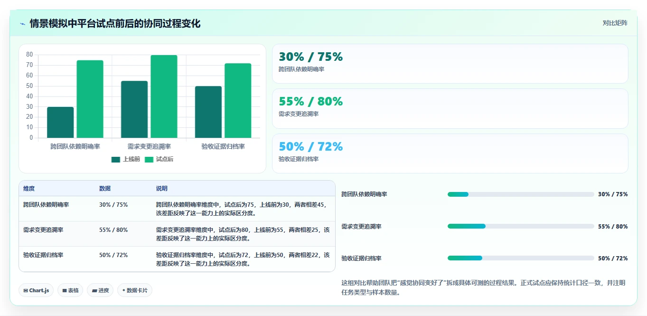647x316 pixels.
Task: Click the 上线前 bar for 跨团队依赖明确率
Action: (60, 123)
